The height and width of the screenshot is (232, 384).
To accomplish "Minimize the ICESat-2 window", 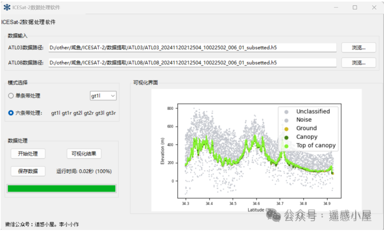I will (x=336, y=7).
